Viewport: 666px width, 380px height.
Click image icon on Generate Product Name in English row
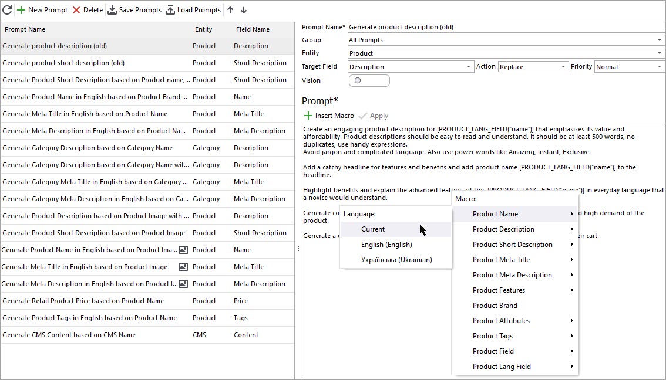(x=183, y=250)
